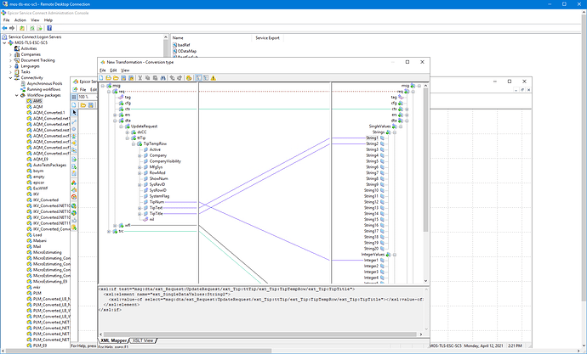Select SysRowID element in source tree
Viewport: 587px width, 354px height.
coord(158,190)
